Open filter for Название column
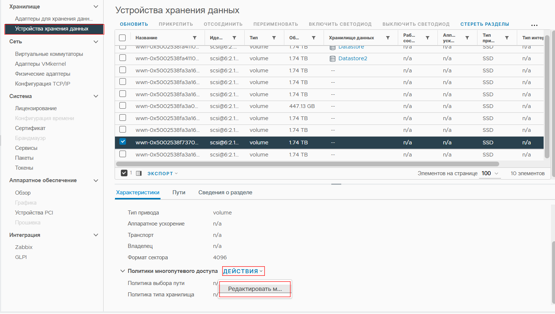This screenshot has width=555, height=314. pyautogui.click(x=195, y=38)
